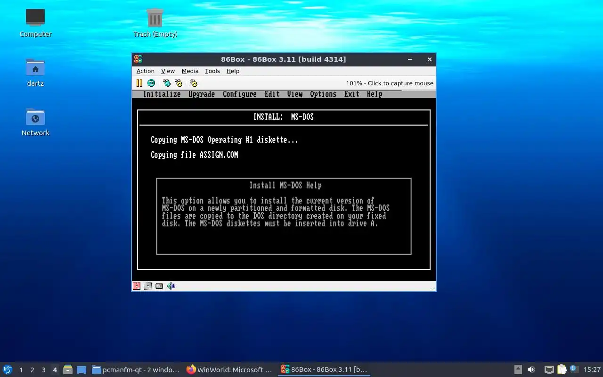
Task: Click the 86Box taskbar window button
Action: click(x=324, y=369)
